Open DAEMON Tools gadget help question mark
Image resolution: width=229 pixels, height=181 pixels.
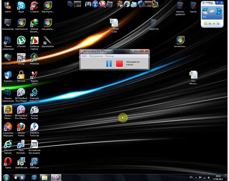click(217, 3)
